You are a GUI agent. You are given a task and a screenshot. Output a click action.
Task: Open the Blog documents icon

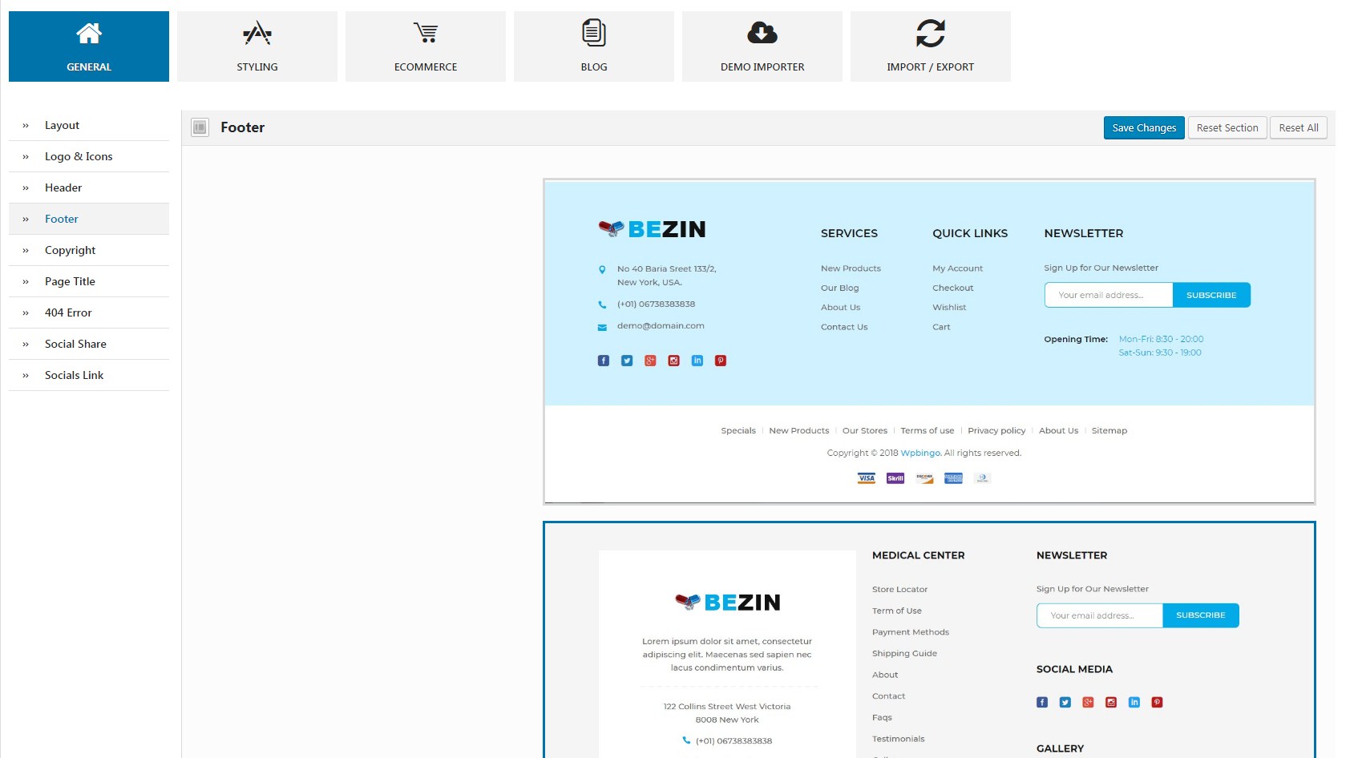(x=594, y=33)
